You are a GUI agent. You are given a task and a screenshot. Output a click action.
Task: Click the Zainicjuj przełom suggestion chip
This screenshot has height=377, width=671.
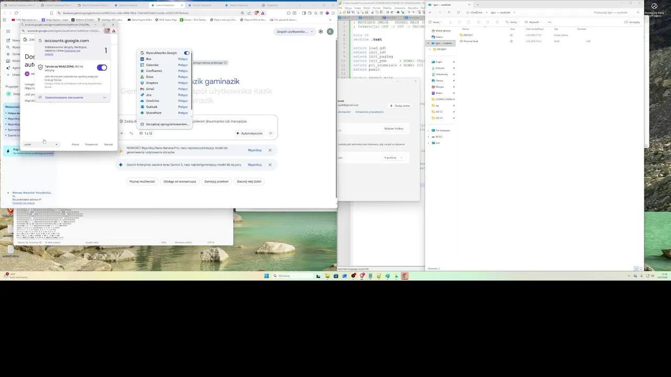(x=217, y=181)
